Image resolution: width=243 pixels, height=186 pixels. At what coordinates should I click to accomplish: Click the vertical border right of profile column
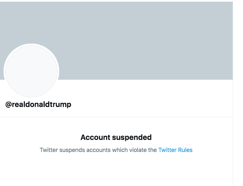[233, 142]
